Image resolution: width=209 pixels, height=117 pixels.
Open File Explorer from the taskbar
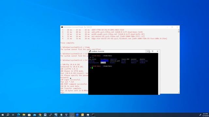[x=24, y=115]
